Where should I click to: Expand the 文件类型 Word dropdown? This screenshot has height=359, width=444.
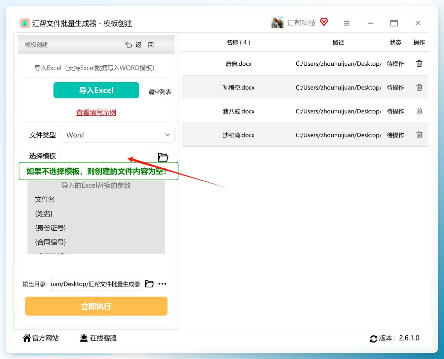[117, 135]
